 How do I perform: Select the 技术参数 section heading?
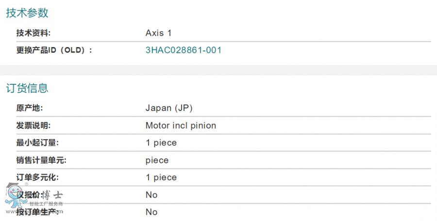coord(27,13)
